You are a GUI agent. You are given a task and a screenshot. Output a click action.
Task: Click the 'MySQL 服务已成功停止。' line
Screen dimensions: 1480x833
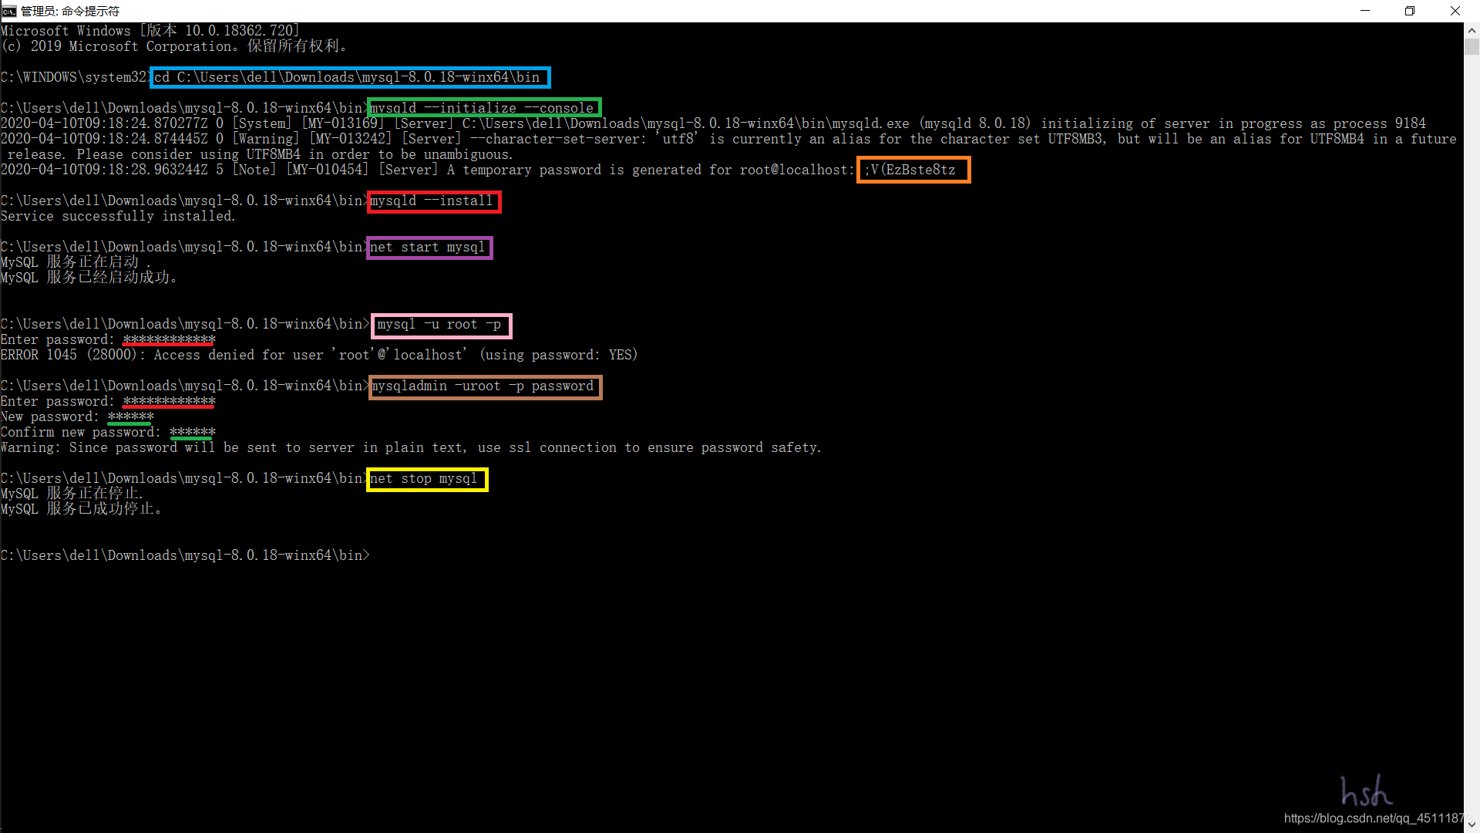pyautogui.click(x=81, y=509)
